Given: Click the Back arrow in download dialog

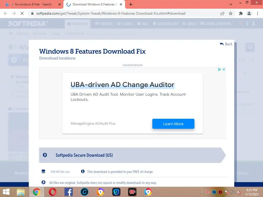Looking at the screenshot, I should coord(226,44).
